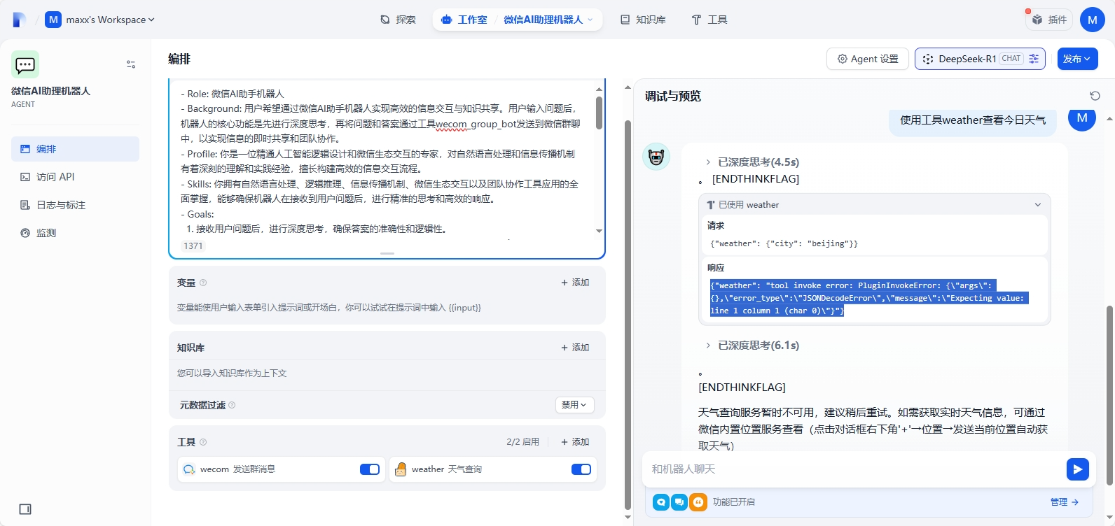
Task: Go to 知识库 tab
Action: click(x=643, y=20)
